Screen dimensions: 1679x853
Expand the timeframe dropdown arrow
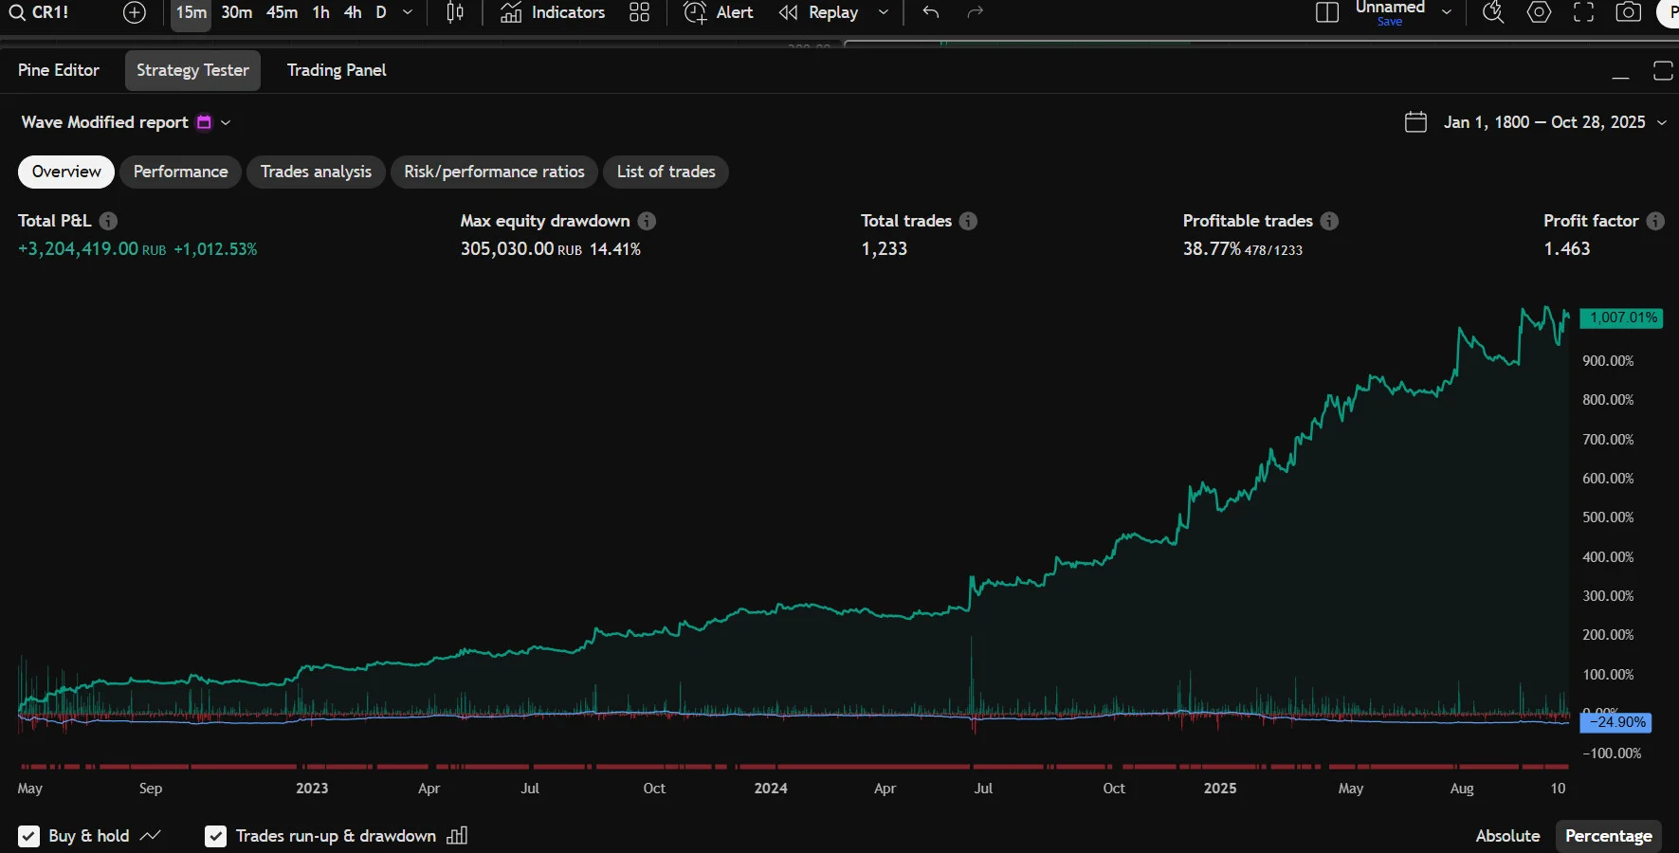coord(408,12)
